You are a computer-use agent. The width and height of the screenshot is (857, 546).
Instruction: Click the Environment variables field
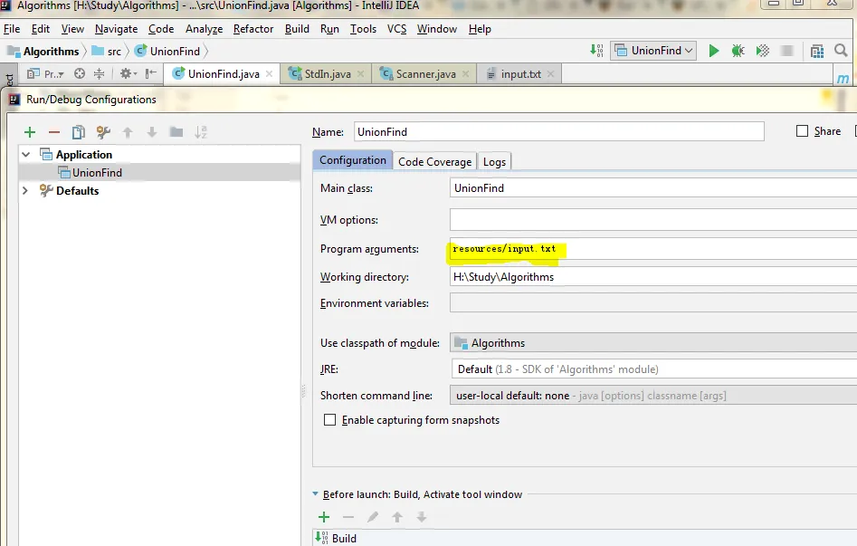coord(653,302)
